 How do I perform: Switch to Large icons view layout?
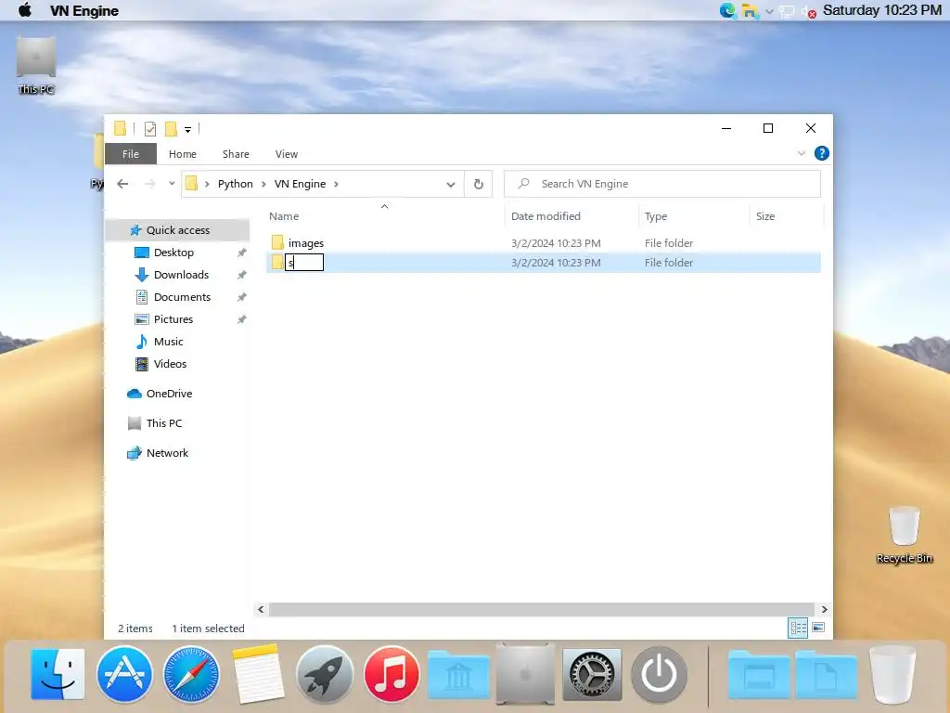tap(818, 628)
